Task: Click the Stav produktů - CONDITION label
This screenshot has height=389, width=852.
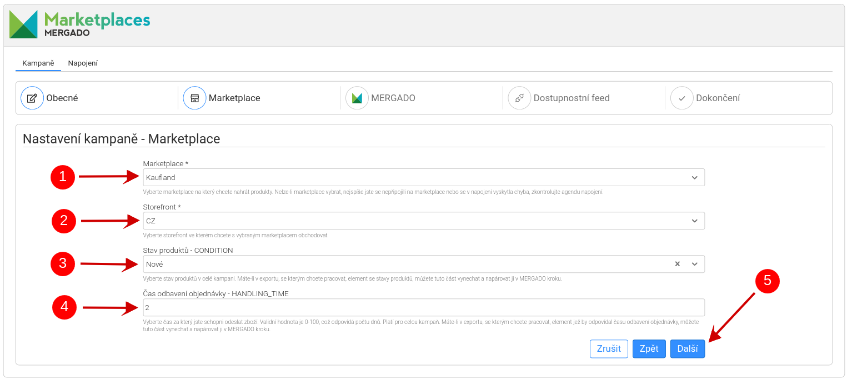Action: [x=188, y=250]
